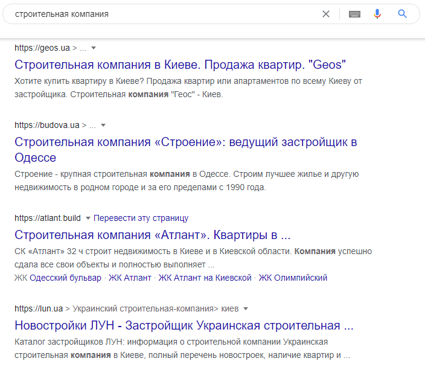The width and height of the screenshot is (425, 367).
Task: Clear the search query with X icon
Action: click(x=326, y=14)
